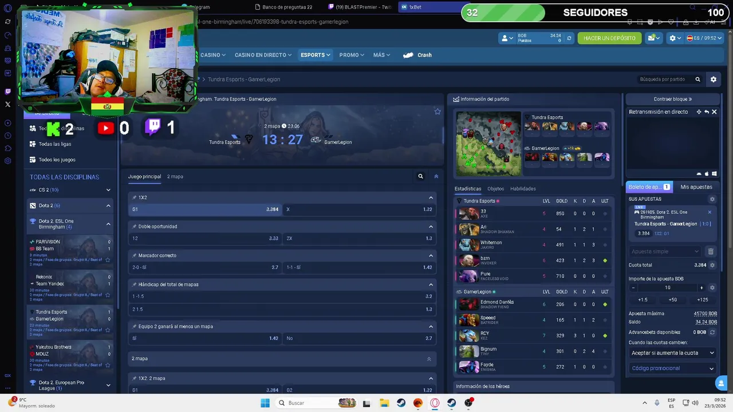Select the G1 odds 3.384
The height and width of the screenshot is (412, 733).
tap(205, 209)
